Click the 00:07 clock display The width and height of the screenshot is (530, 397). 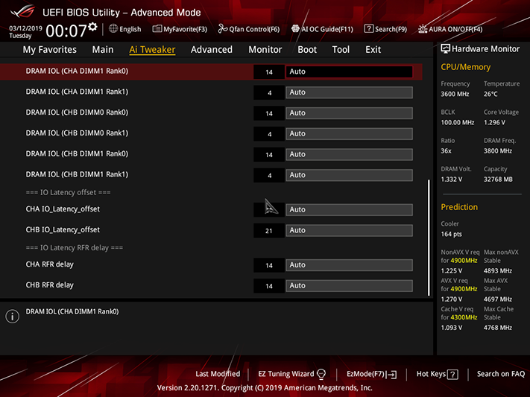(x=66, y=31)
